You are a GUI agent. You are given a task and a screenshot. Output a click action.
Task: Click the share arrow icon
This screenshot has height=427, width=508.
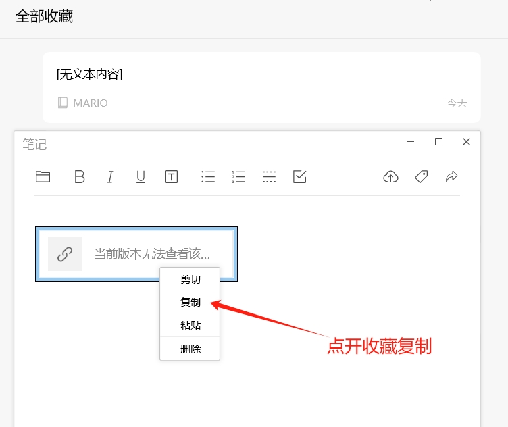tap(451, 176)
